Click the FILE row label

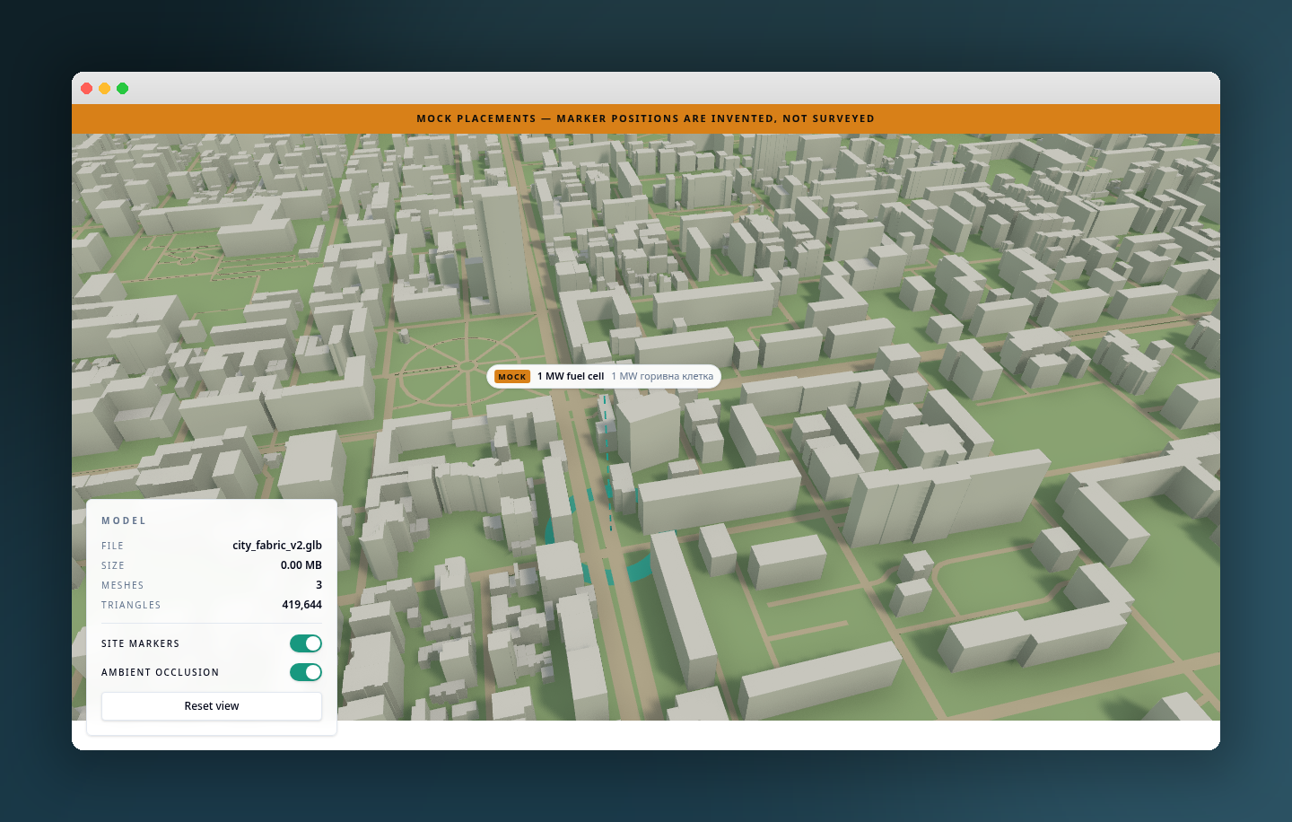pyautogui.click(x=113, y=546)
